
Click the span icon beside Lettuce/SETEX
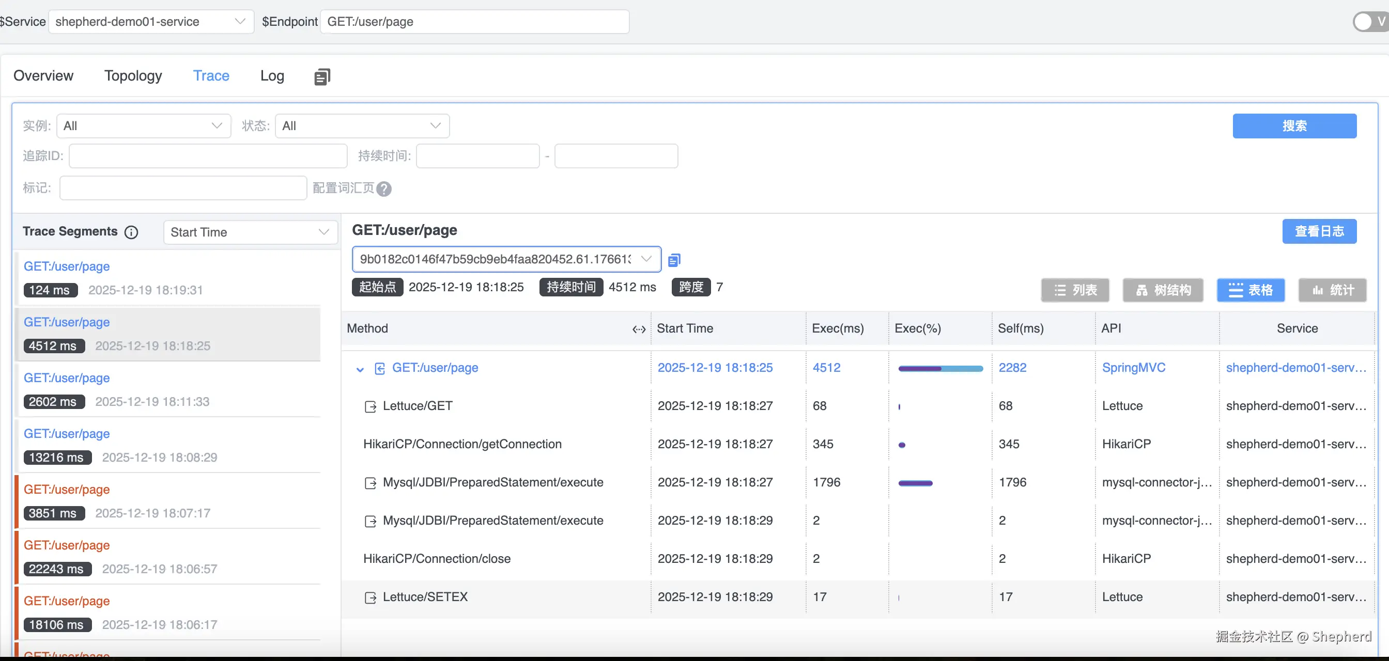click(371, 597)
